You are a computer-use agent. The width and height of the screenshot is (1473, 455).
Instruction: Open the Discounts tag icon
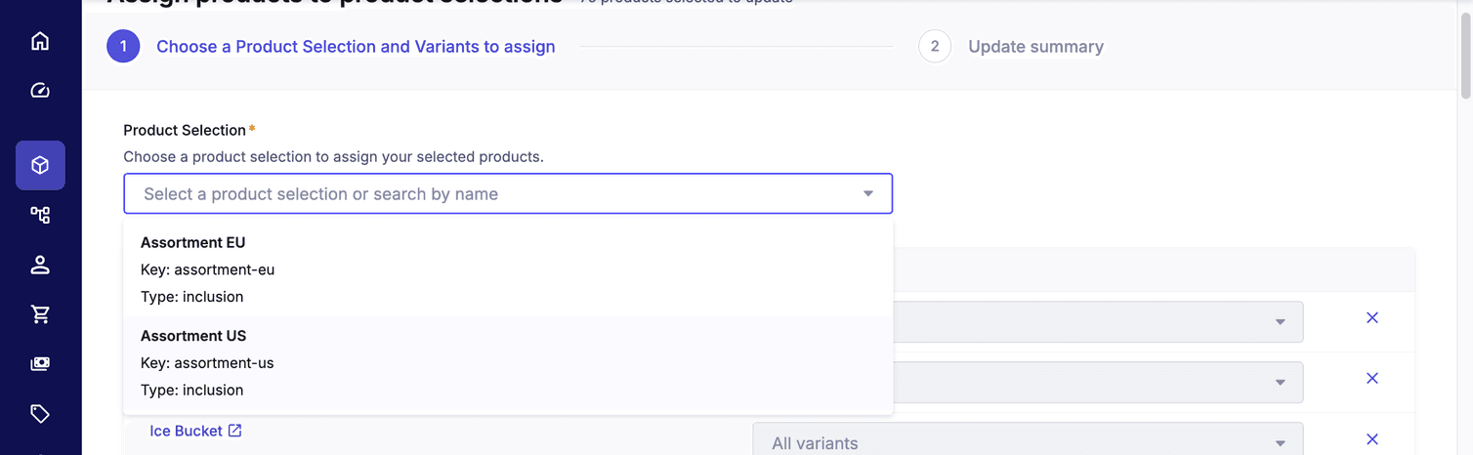pyautogui.click(x=40, y=414)
